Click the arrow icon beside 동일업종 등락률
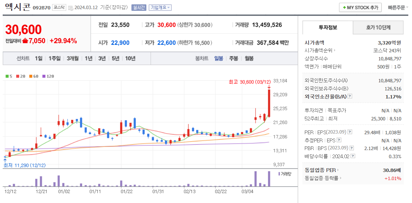412x203 pixels. click(x=341, y=178)
